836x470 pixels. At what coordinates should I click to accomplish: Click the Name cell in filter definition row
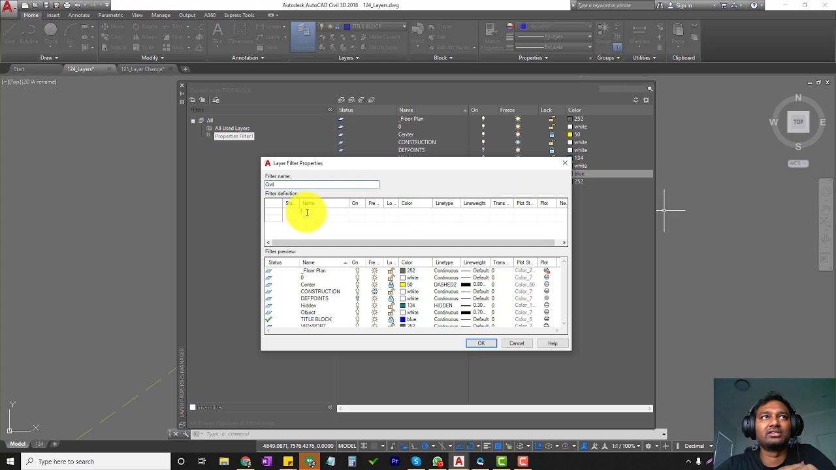324,211
